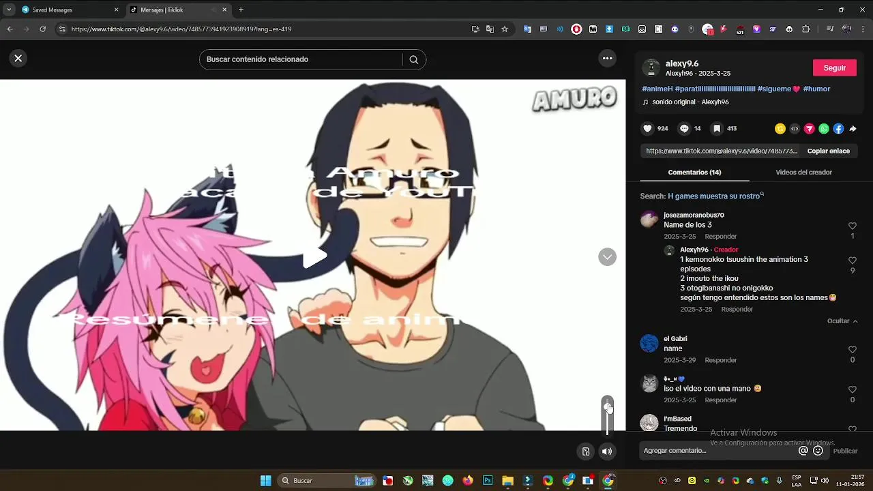Click the embed code icon
The image size is (873, 491).
click(795, 128)
